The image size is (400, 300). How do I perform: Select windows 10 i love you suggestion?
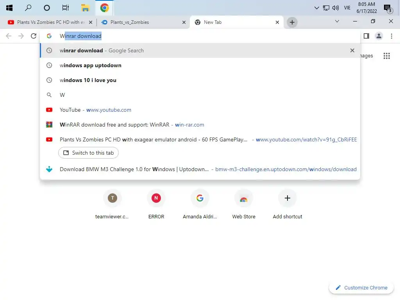200,80
